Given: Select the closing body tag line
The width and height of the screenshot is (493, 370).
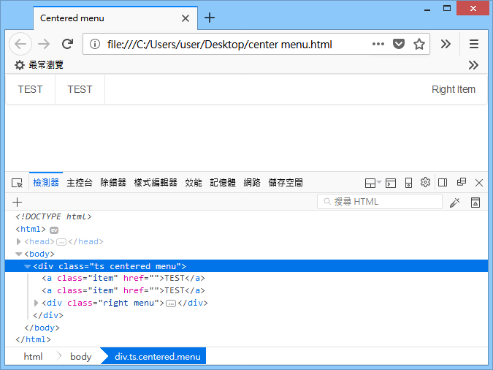Looking at the screenshot, I should [x=42, y=328].
